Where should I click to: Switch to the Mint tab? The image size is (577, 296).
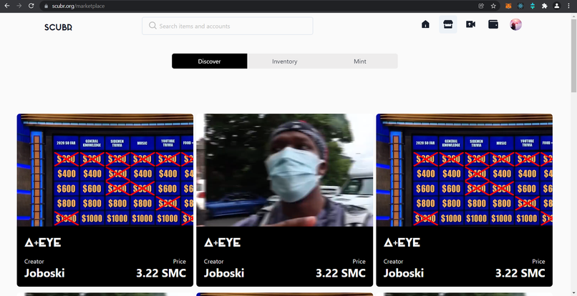(x=360, y=61)
